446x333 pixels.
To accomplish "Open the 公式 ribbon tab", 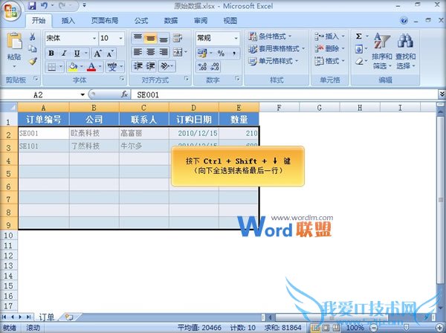I will coord(141,21).
